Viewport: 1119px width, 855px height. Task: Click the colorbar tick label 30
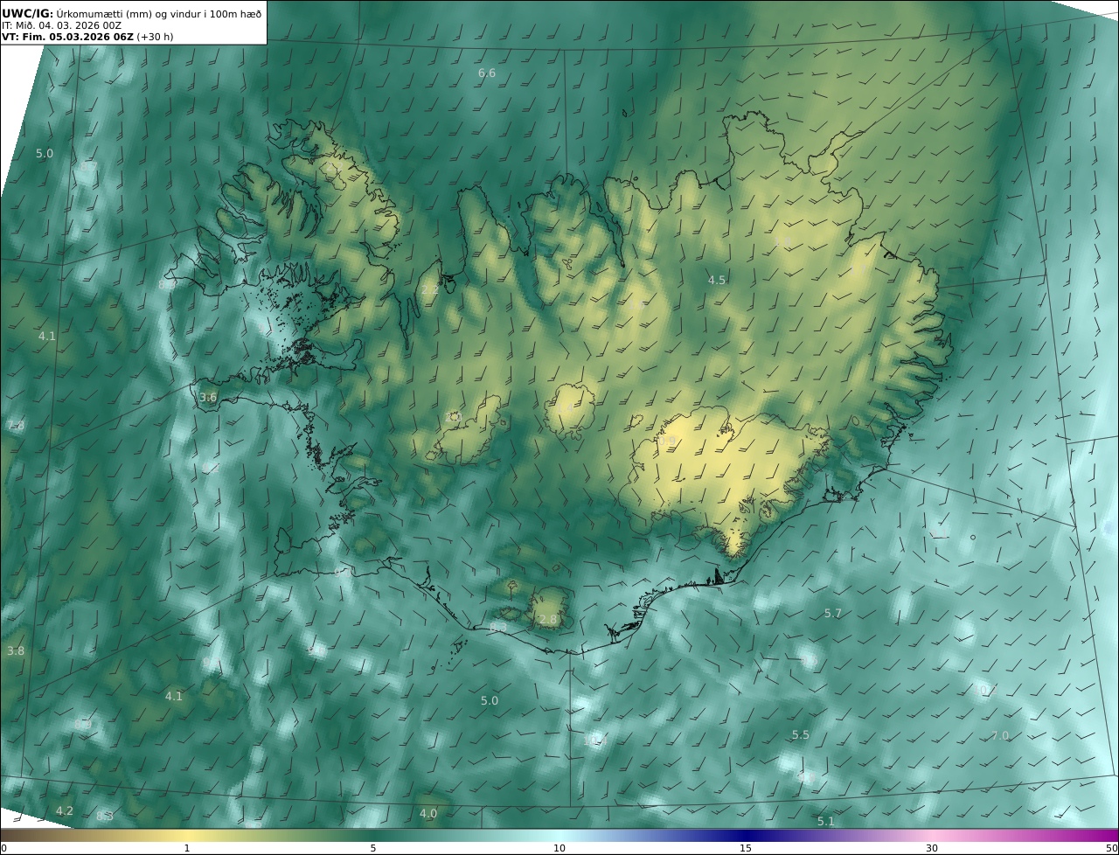click(x=932, y=848)
